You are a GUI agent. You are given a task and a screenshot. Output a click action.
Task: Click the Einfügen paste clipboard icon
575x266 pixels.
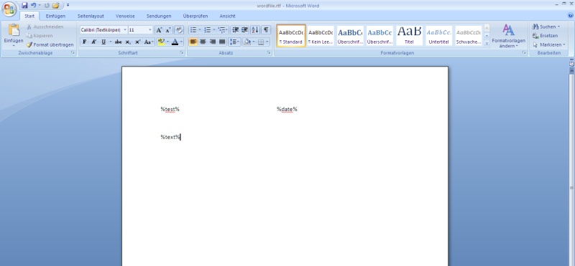click(x=14, y=30)
